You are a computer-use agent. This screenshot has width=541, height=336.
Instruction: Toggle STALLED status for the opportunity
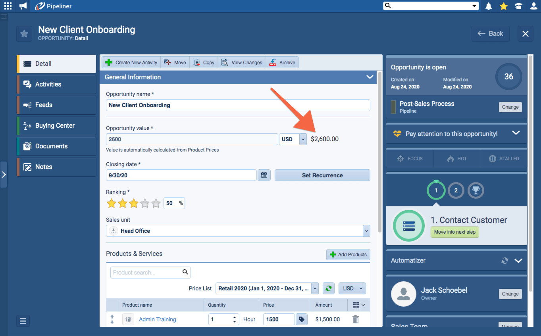503,158
